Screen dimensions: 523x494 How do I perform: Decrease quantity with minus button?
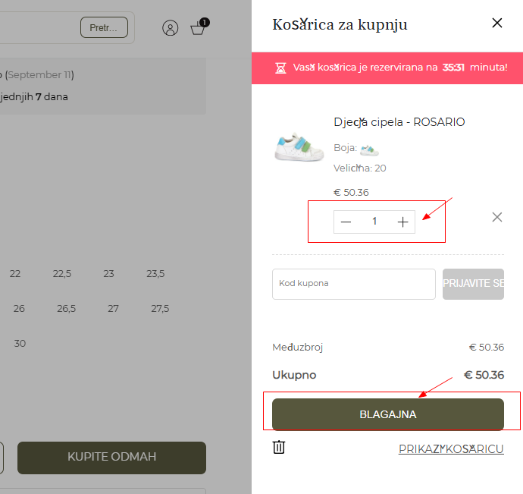pos(346,222)
